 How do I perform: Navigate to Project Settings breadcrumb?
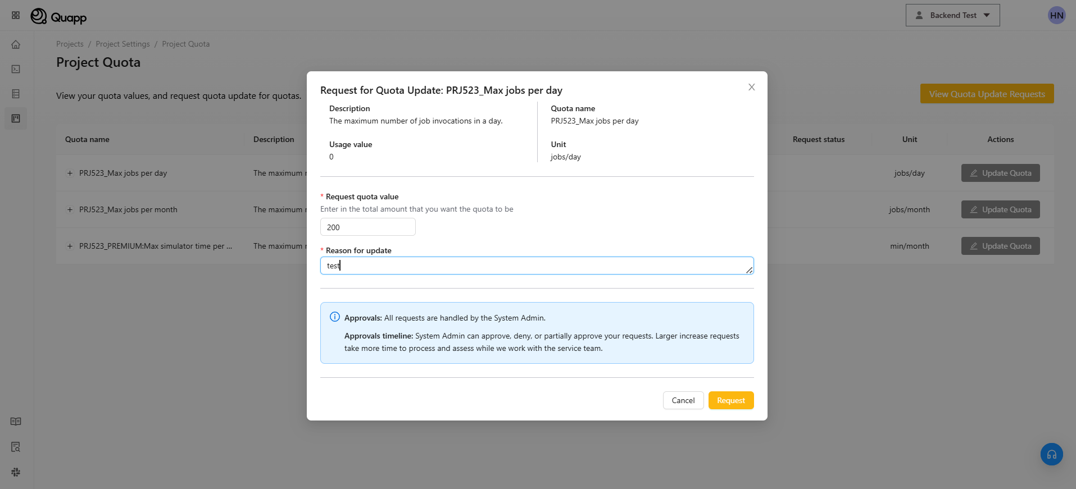122,44
